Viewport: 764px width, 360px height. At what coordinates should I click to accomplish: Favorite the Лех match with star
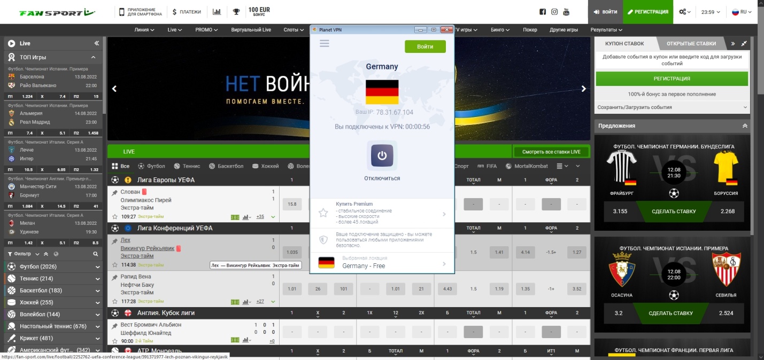point(114,265)
